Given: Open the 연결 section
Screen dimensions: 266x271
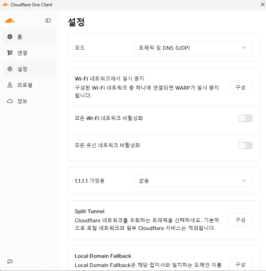Looking at the screenshot, I should (x=29, y=53).
